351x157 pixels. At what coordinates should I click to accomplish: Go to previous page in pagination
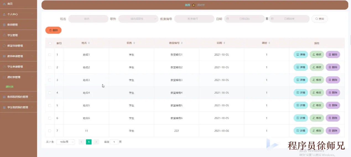[x=81, y=142]
